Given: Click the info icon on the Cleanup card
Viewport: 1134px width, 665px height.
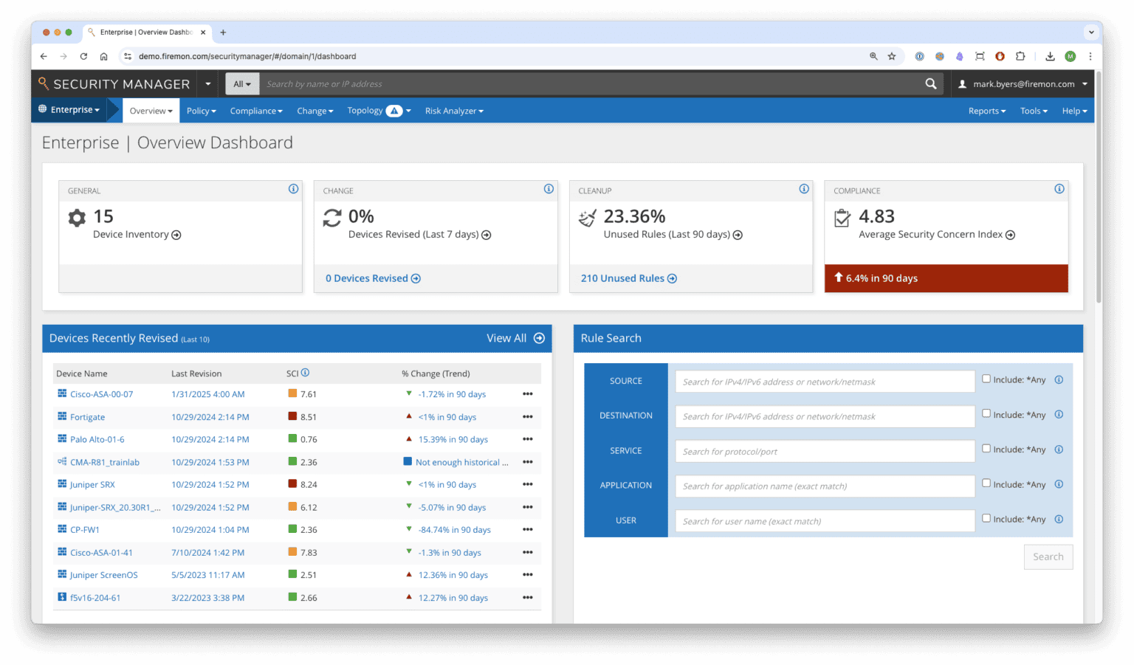Looking at the screenshot, I should tap(804, 189).
